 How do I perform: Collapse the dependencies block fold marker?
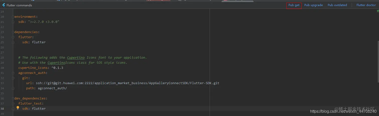pyautogui.click(x=13, y=32)
